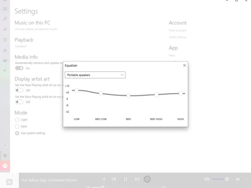The image size is (251, 188).
Task: Pause the current track
Action: (x=125, y=179)
